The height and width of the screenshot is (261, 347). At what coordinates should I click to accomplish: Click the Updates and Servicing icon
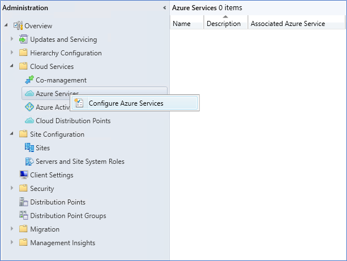pos(23,40)
